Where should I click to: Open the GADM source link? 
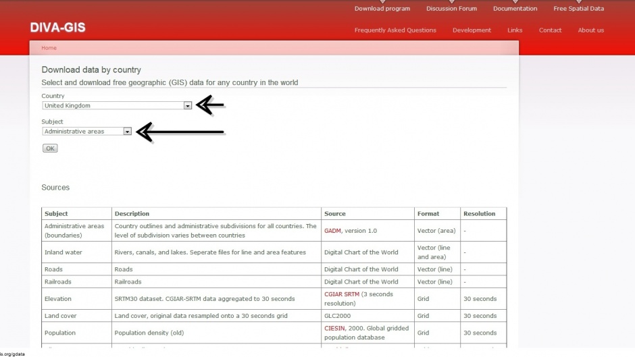click(332, 231)
